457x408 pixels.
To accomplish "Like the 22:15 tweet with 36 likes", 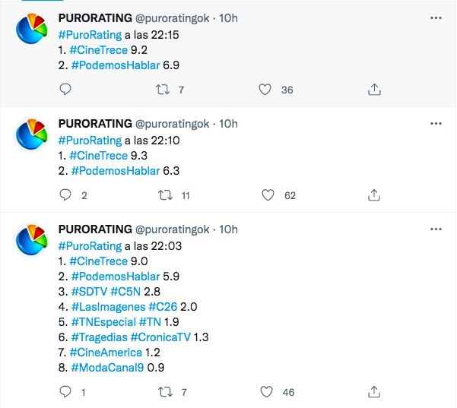I will (265, 90).
